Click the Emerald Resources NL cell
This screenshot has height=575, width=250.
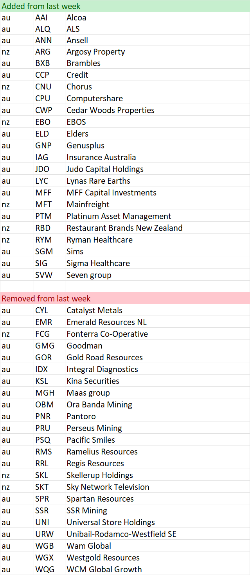click(157, 322)
